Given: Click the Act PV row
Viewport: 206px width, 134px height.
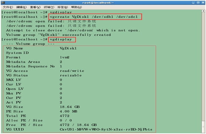Looking at the screenshot, I should (x=34, y=102).
